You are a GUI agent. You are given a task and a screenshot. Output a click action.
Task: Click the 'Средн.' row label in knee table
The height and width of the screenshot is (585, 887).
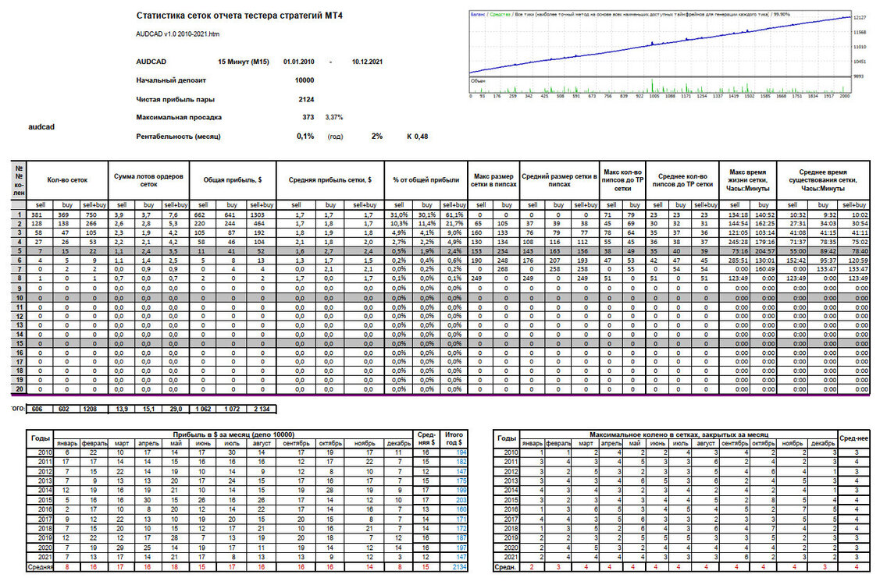coord(505,567)
